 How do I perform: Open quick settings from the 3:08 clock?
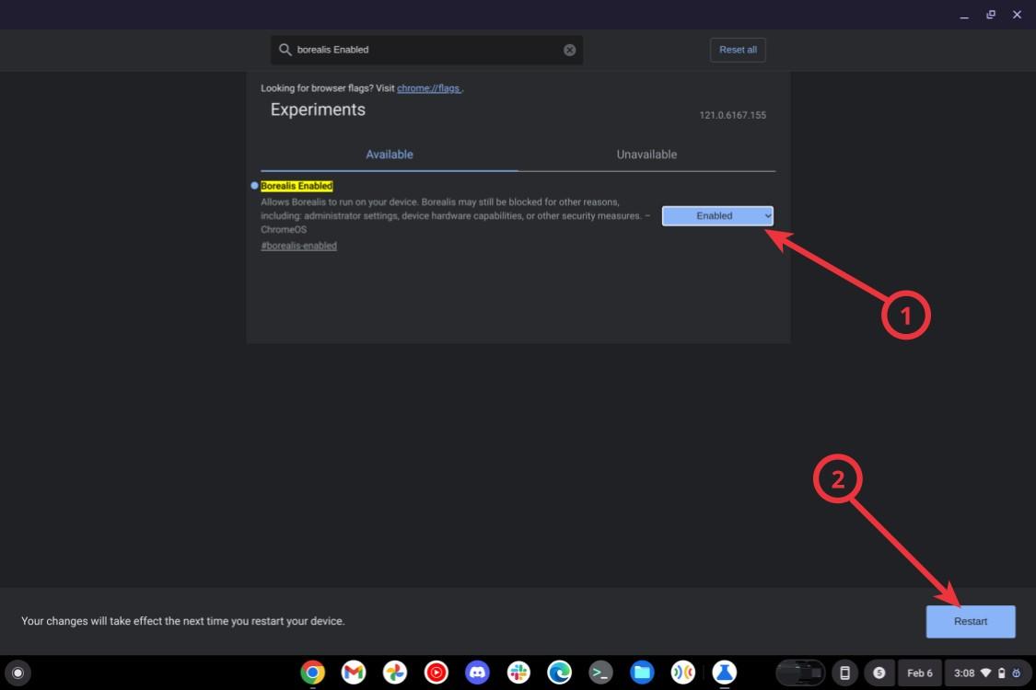pyautogui.click(x=988, y=673)
